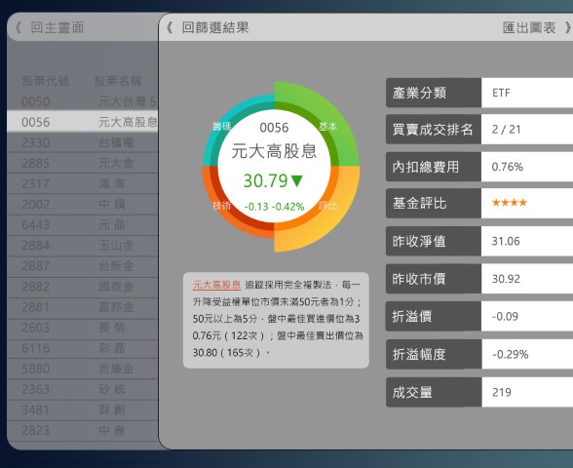The image size is (573, 468).
Task: Click the green down-arrow beside 30.79
Action: (296, 180)
